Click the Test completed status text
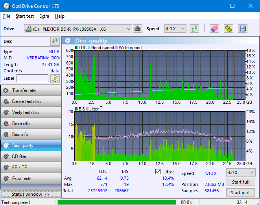 pos(16,202)
